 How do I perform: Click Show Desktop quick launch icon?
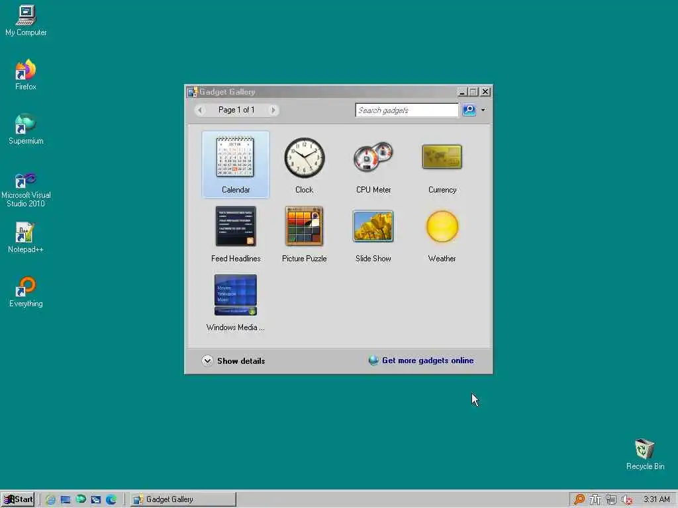tap(66, 499)
